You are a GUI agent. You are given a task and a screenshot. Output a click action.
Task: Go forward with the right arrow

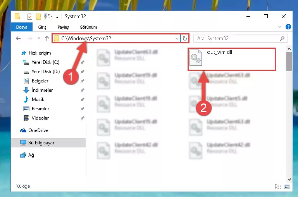tap(30, 38)
